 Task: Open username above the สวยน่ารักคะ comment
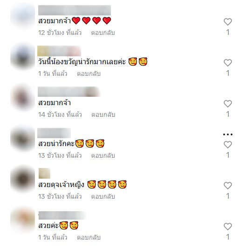54,133
